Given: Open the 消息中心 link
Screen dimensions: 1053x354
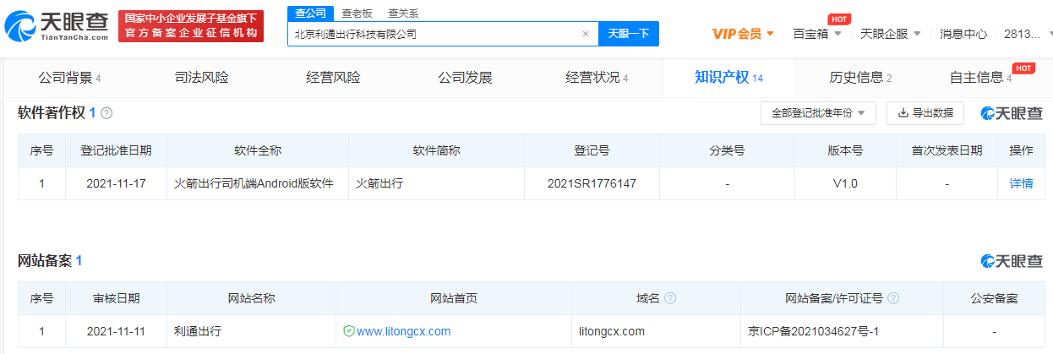Looking at the screenshot, I should click(x=963, y=34).
